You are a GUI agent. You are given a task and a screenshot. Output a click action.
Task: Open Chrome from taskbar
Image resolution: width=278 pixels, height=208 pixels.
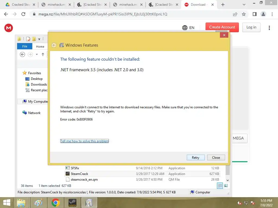[55, 203]
